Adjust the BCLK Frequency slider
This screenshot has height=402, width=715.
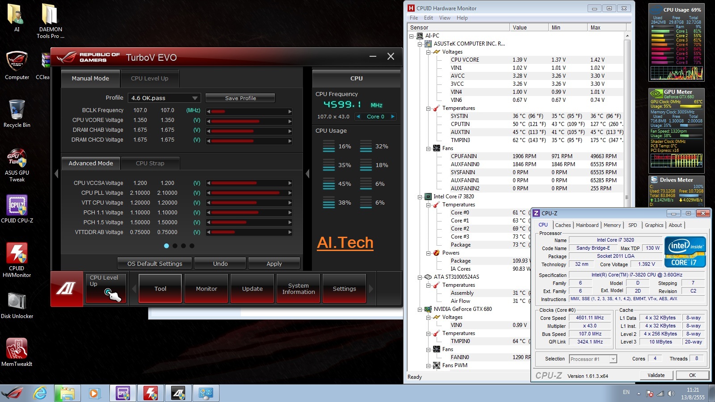249,111
